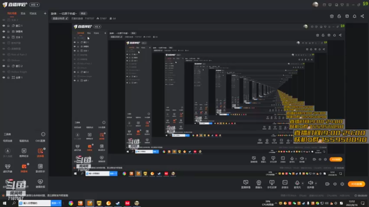Add a new scene with the plus icon
The width and height of the screenshot is (369, 207).
coord(45,14)
